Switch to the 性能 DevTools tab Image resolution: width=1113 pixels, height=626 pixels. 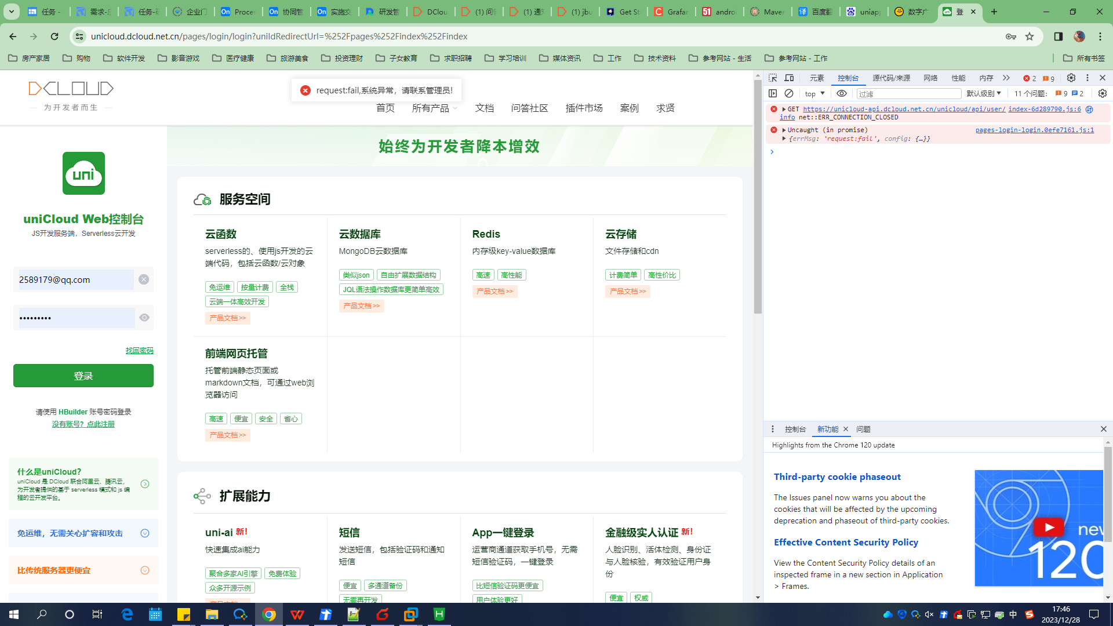[958, 78]
